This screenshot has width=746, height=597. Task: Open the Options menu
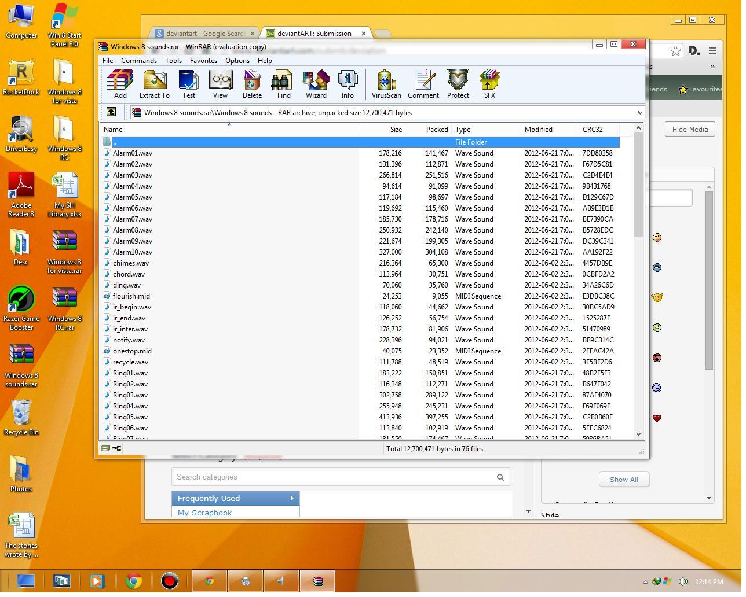pyautogui.click(x=237, y=60)
